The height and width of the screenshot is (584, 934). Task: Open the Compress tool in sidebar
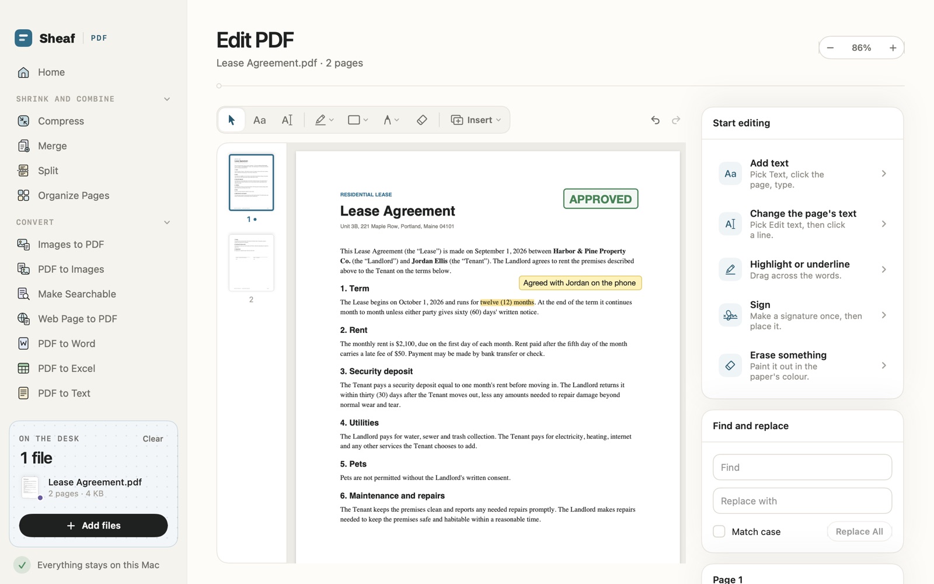pos(93,121)
